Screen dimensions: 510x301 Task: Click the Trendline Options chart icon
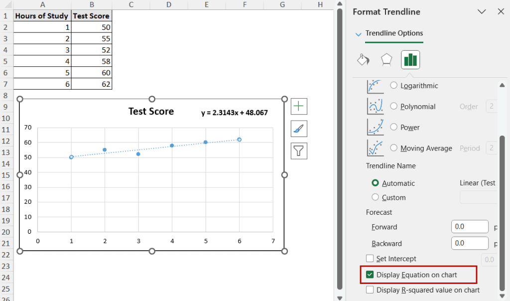click(x=410, y=59)
